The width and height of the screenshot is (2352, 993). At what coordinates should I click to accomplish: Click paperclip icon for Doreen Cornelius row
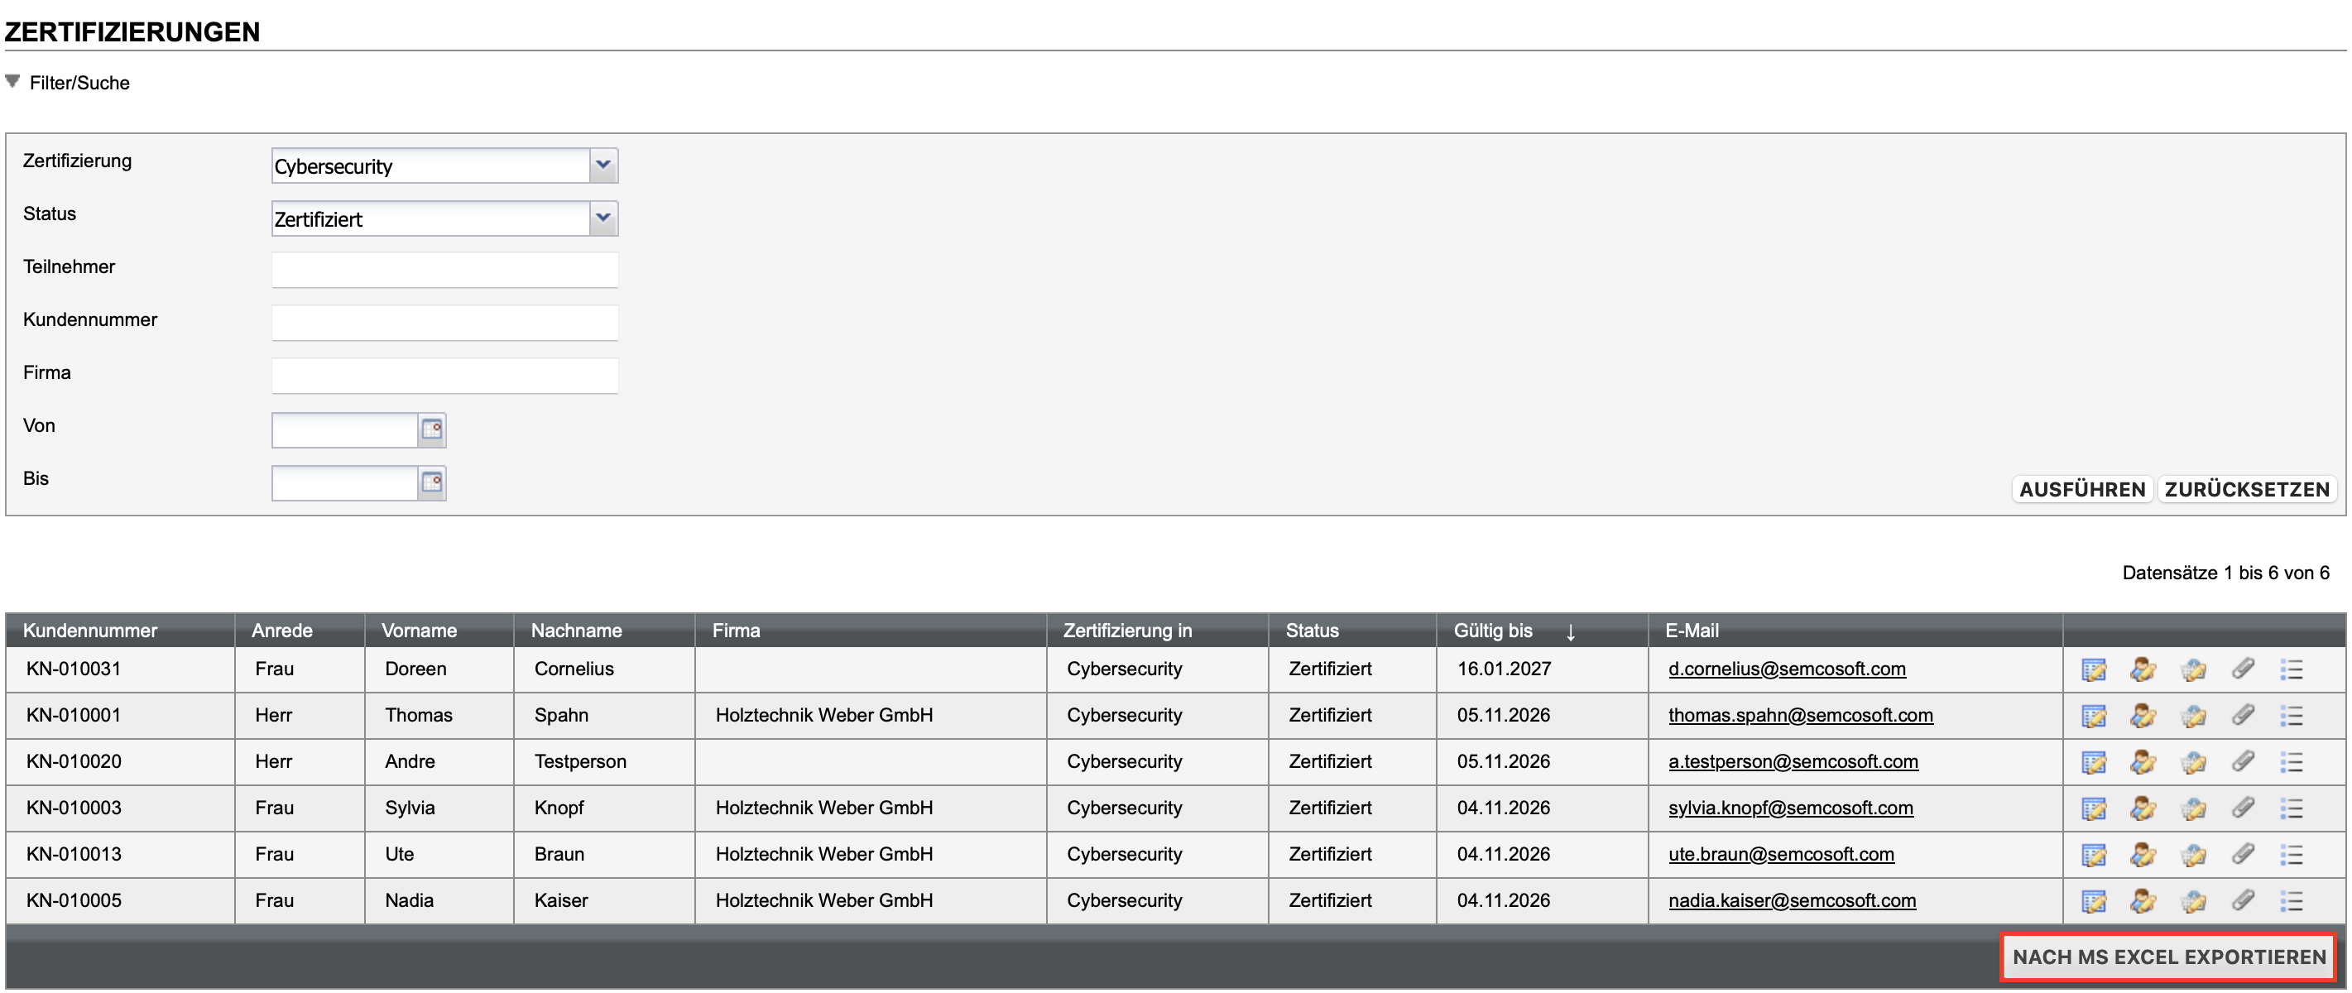(2243, 670)
